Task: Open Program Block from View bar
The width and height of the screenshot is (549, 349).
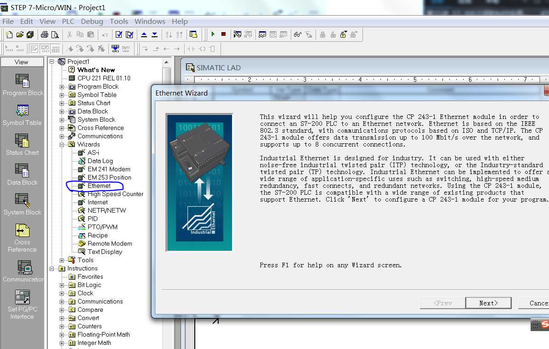Action: pos(23,85)
